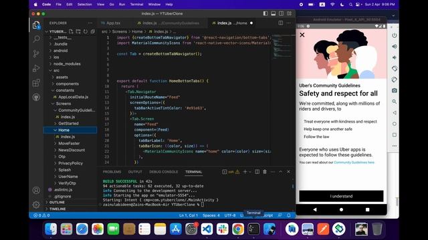Tap the Android home navigation button
The width and height of the screenshot is (428, 240).
(x=341, y=209)
